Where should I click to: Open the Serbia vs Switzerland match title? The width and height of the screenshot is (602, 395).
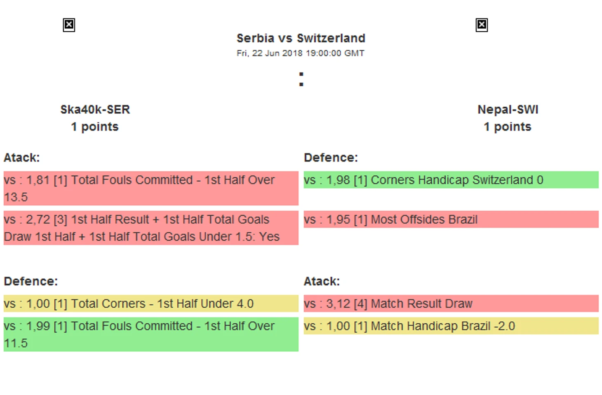[301, 38]
